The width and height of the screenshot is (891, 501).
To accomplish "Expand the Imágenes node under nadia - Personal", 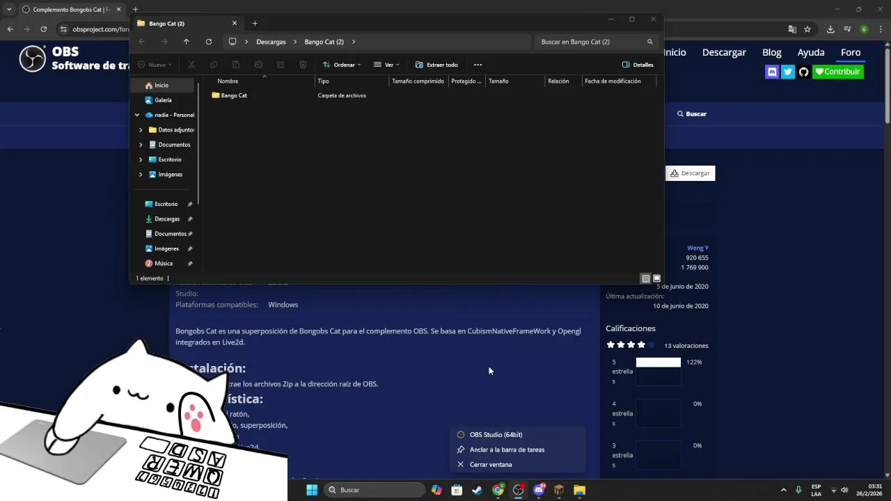I will [x=141, y=175].
